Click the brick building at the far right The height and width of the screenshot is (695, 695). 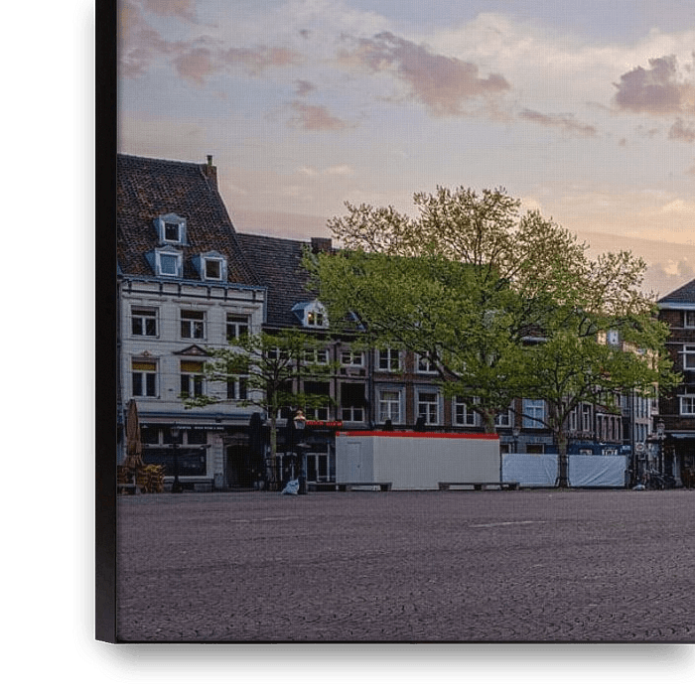(x=678, y=377)
